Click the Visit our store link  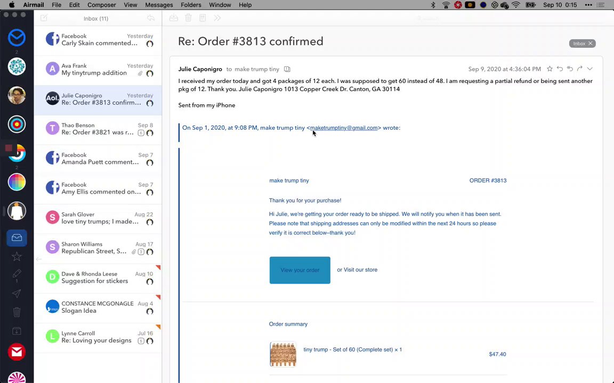(x=361, y=270)
